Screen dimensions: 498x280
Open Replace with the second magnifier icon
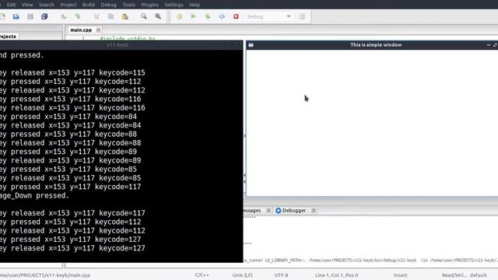tap(158, 16)
